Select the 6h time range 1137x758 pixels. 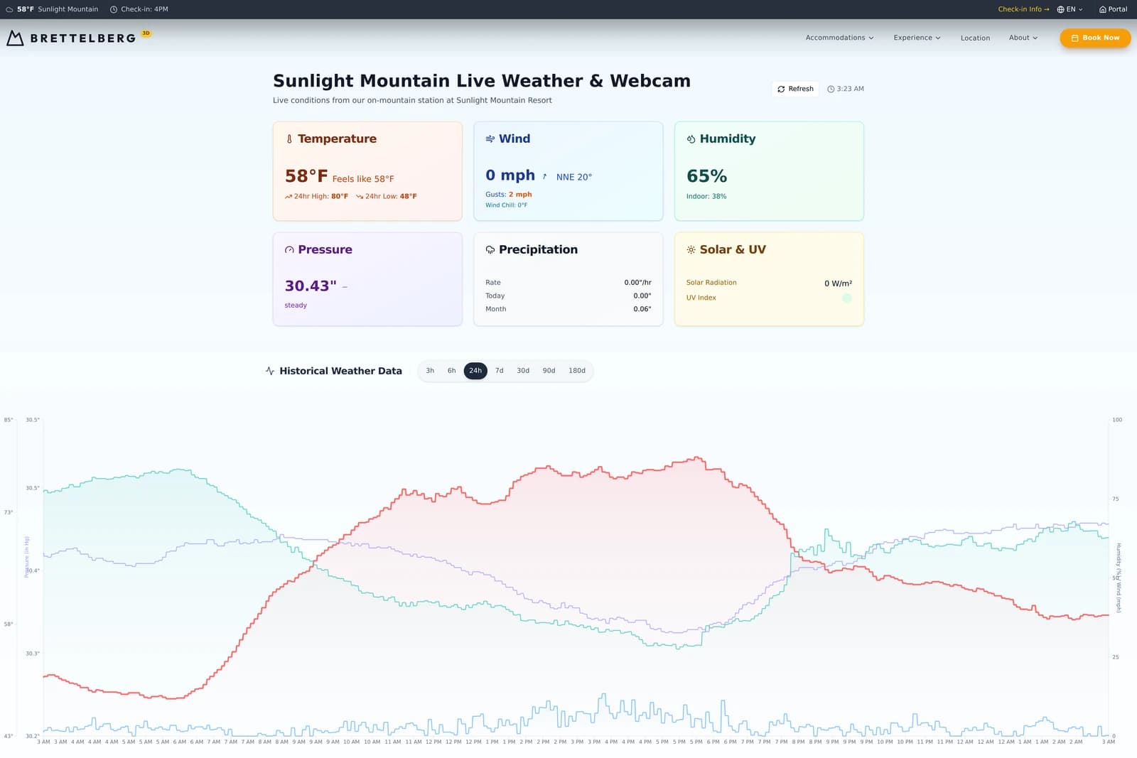pos(452,371)
